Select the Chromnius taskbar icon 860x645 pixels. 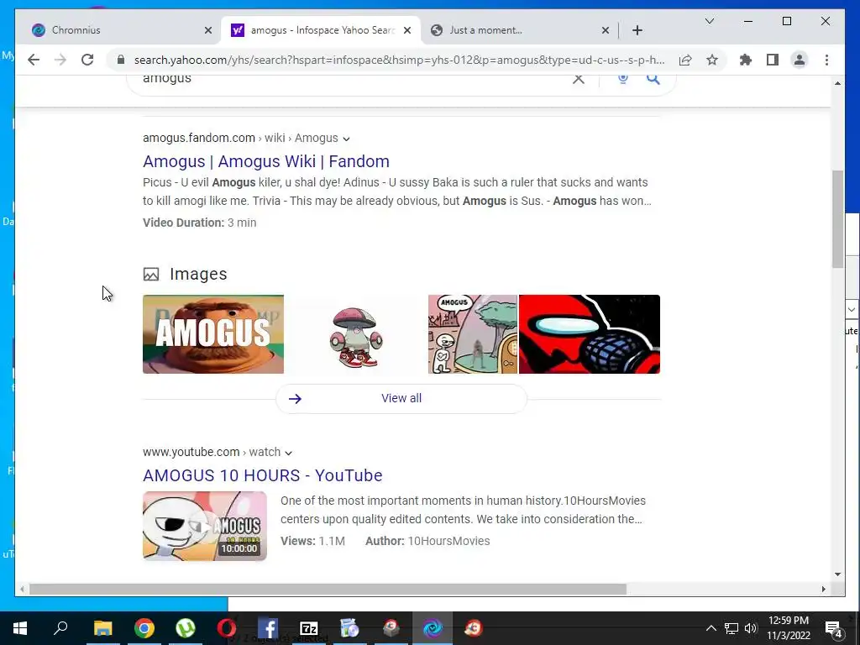tap(433, 628)
